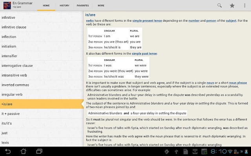Add entry to favorites with star icon
Viewport: 251px width, 156px height.
click(232, 5)
